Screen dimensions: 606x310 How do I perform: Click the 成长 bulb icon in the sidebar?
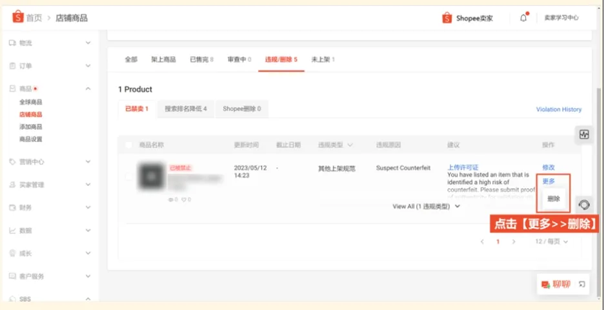(x=13, y=253)
